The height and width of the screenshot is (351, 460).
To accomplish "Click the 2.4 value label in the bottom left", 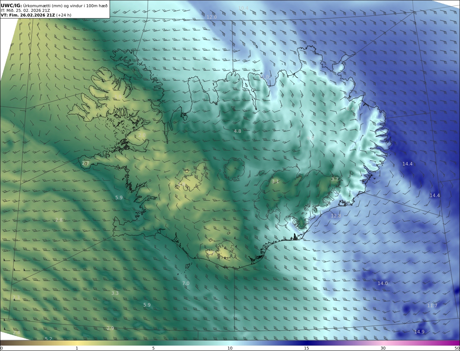I will [17, 333].
